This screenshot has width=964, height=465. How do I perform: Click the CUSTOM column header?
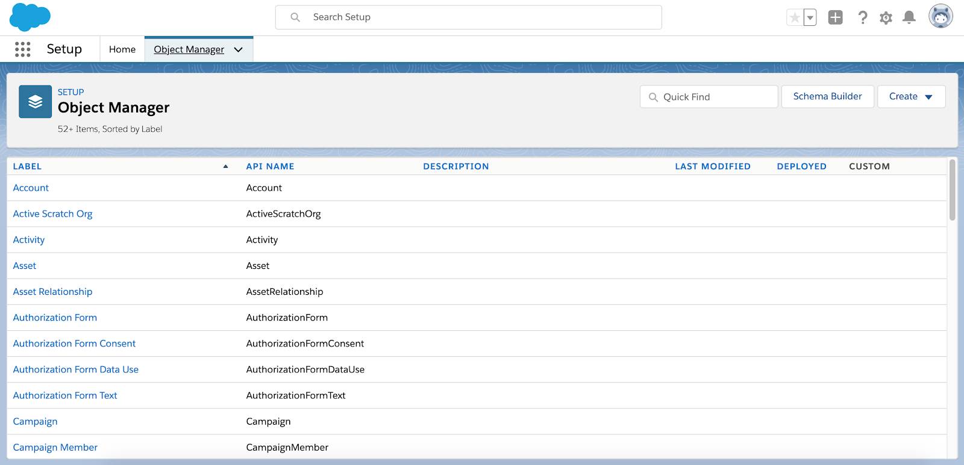[x=869, y=167]
